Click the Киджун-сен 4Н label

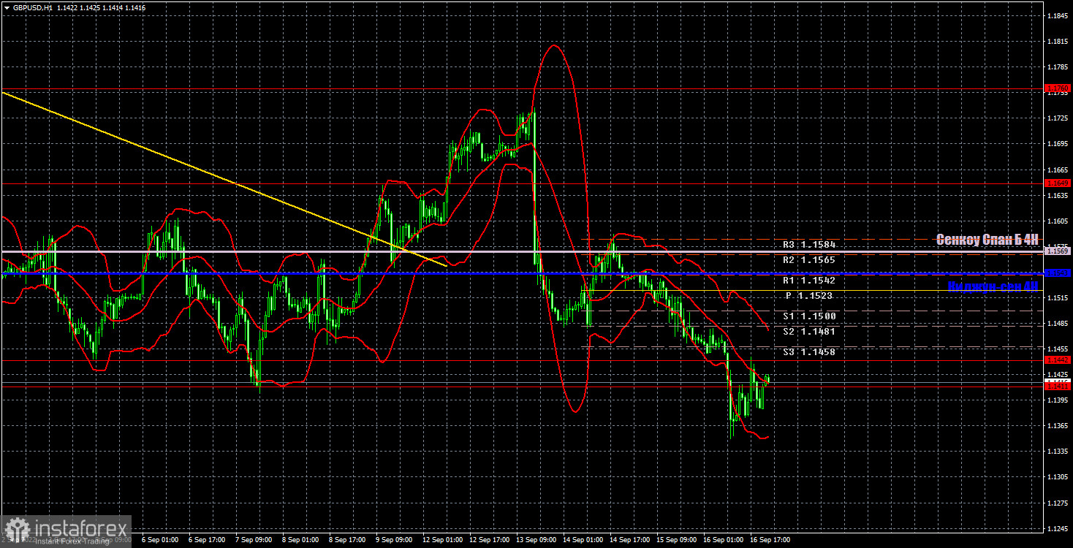point(993,286)
